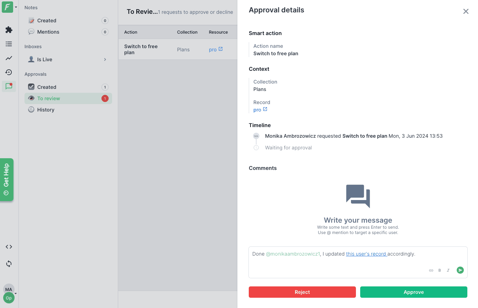Click the Collection column header

coord(187,32)
